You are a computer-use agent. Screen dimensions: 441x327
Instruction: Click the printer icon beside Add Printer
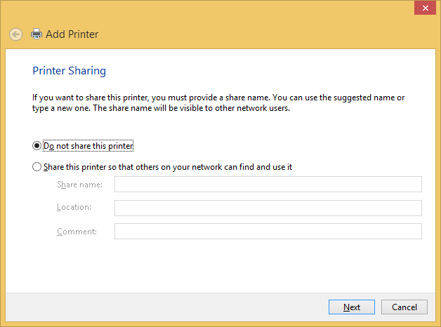[37, 34]
